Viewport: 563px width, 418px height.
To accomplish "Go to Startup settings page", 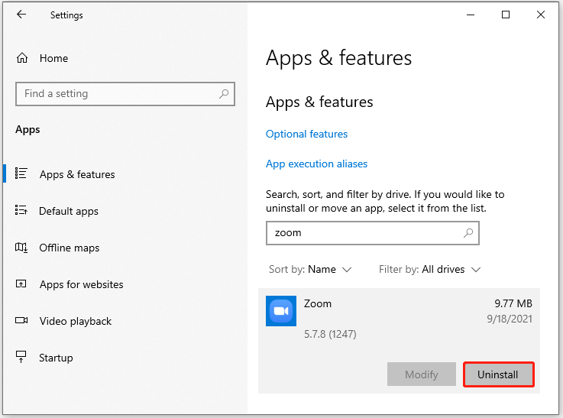I will click(56, 358).
